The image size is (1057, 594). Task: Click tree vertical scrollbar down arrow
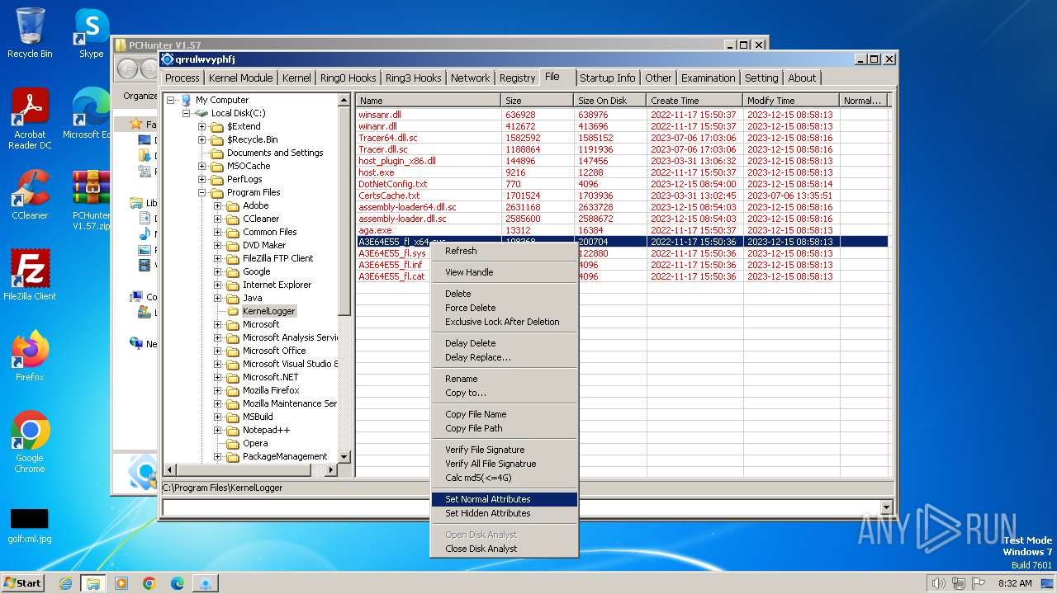[x=344, y=456]
